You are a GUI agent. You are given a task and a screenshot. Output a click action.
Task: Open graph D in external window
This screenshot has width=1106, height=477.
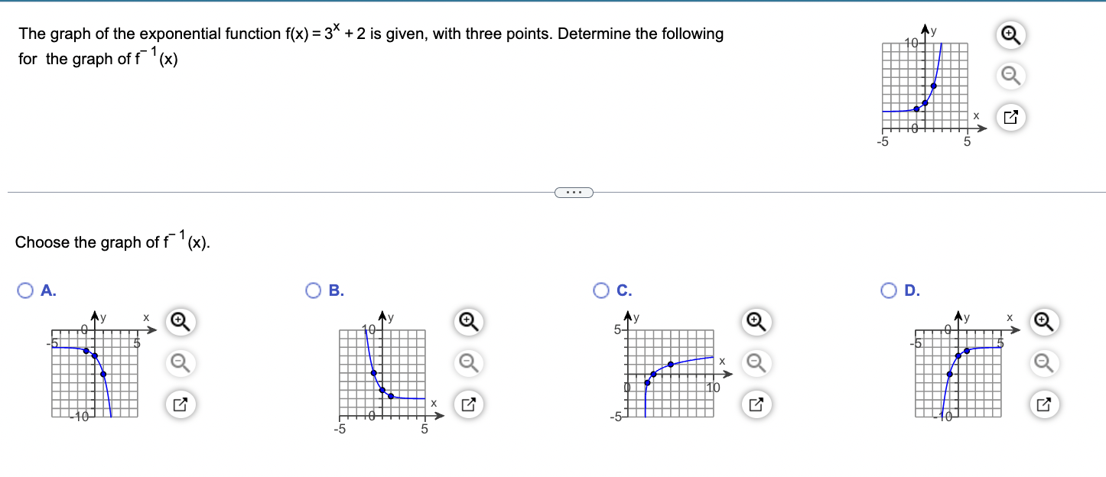pos(1043,404)
